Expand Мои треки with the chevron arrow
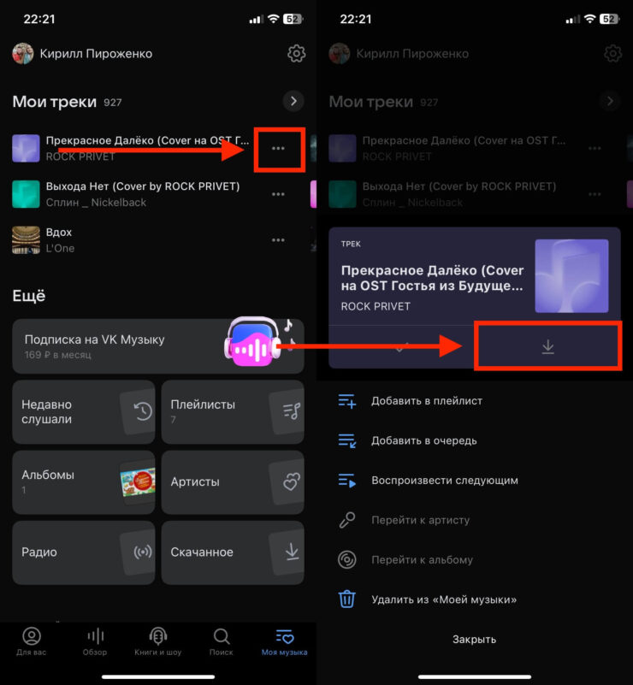Screen dimensions: 633x685 point(293,101)
